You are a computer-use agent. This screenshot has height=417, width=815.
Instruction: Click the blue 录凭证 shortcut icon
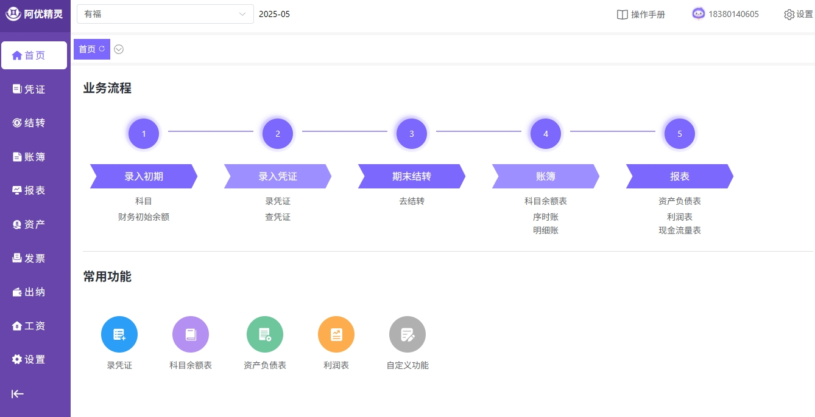point(119,334)
